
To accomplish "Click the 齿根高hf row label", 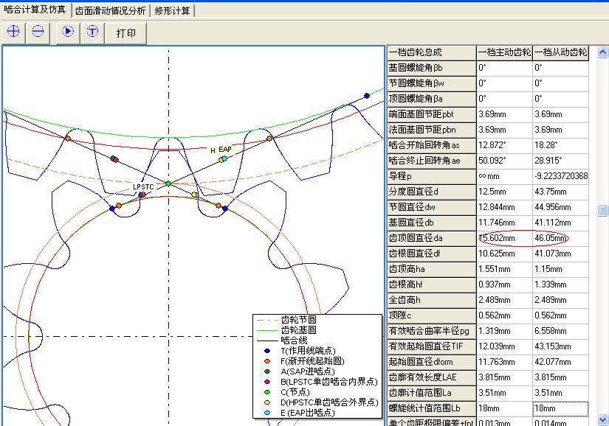I will pos(432,285).
